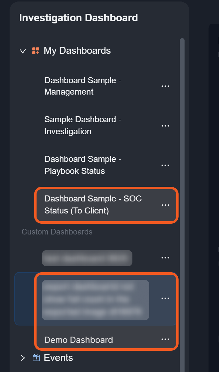
Task: Click the Events calendar icon
Action: 36,358
